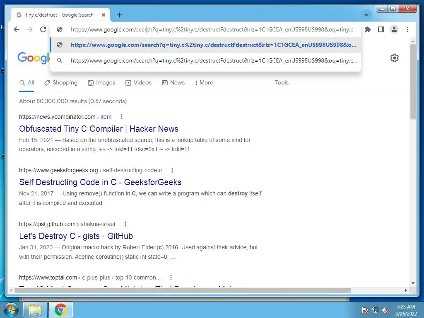Open search Tools
This screenshot has width=424, height=318.
(282, 83)
